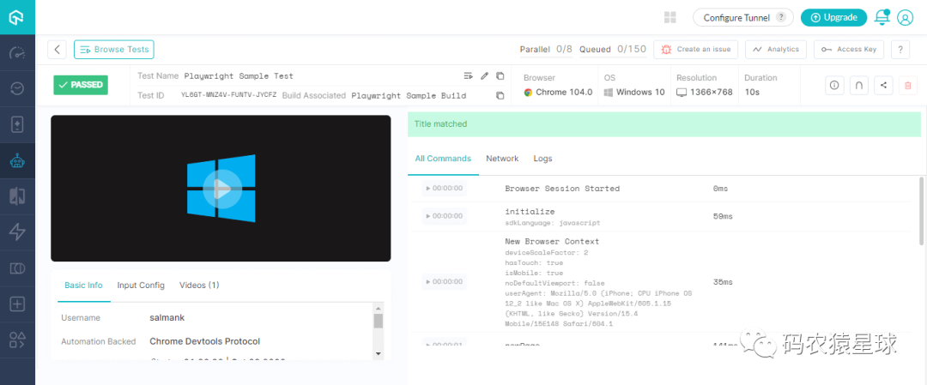Click the playlist icon next to Test Name
927x385 pixels.
(x=469, y=75)
